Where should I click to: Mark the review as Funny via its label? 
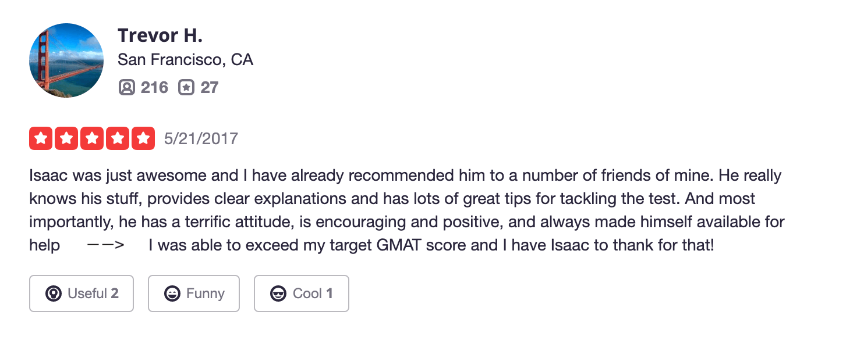205,294
